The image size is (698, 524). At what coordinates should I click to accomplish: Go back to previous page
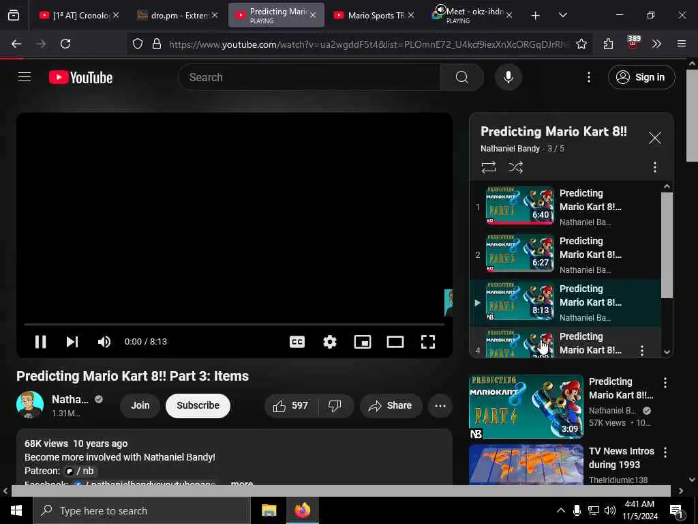click(x=16, y=44)
